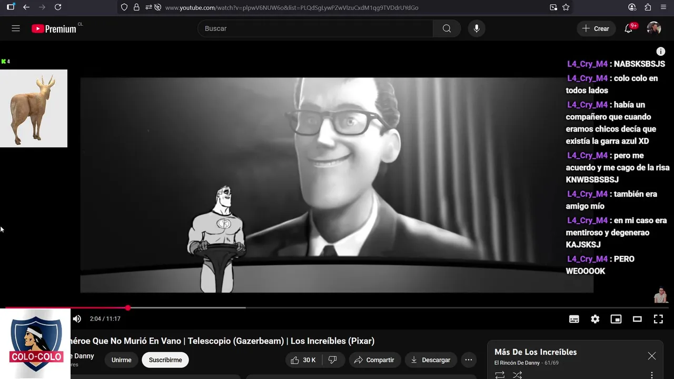
Task: Open picture-in-picture icon in address bar
Action: coord(553,7)
